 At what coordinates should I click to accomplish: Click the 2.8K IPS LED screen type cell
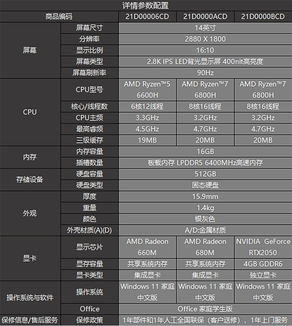[x=205, y=61]
